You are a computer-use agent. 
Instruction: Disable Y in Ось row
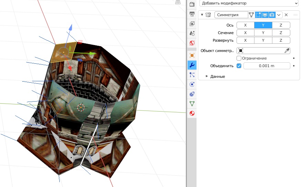point(263,25)
